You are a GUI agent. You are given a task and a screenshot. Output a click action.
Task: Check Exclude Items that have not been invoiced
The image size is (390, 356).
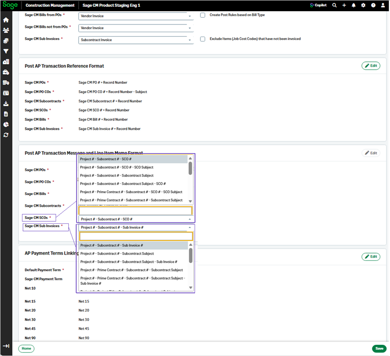click(x=203, y=39)
